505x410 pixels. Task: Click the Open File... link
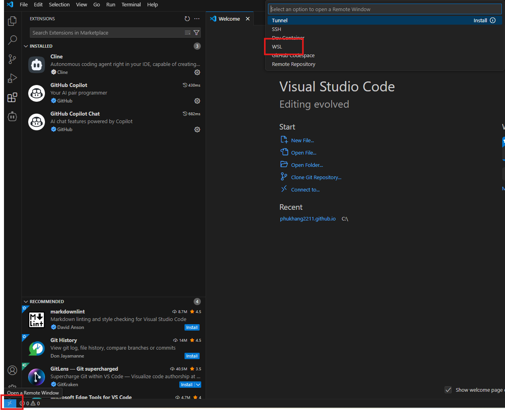303,153
